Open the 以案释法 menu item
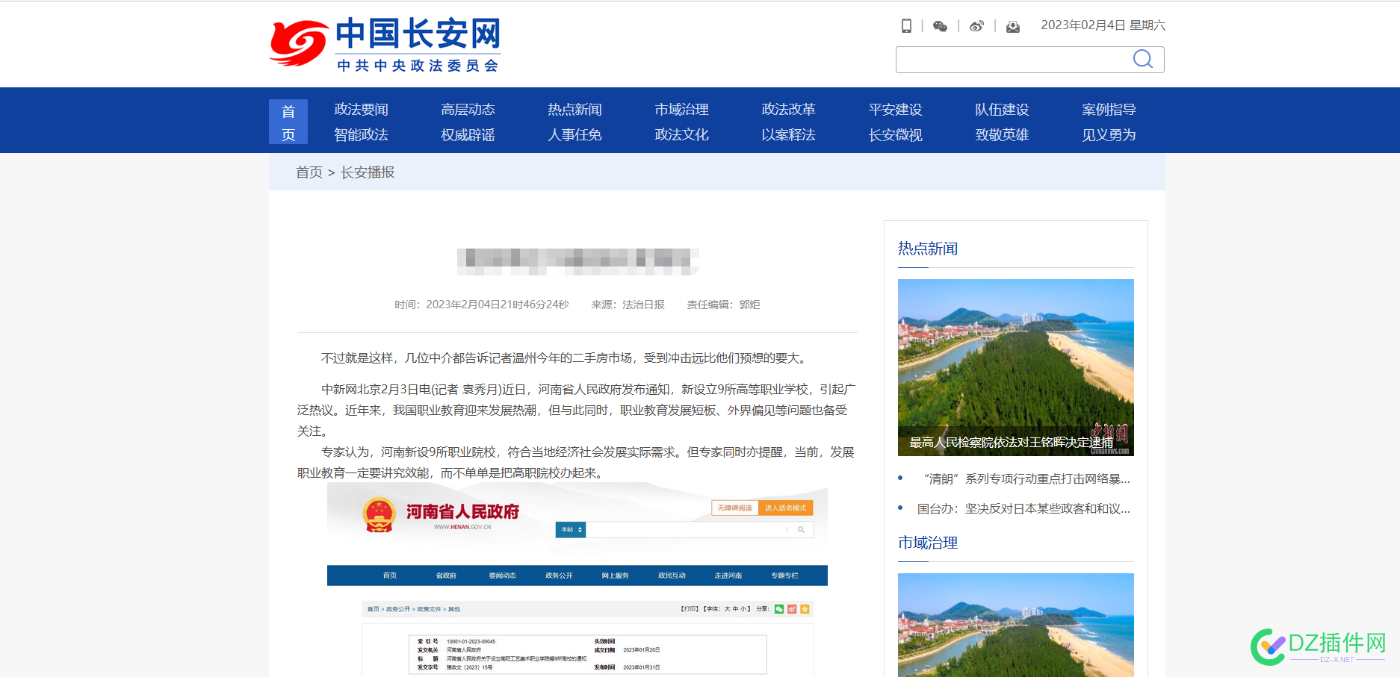Viewport: 1400px width, 677px height. pyautogui.click(x=789, y=135)
